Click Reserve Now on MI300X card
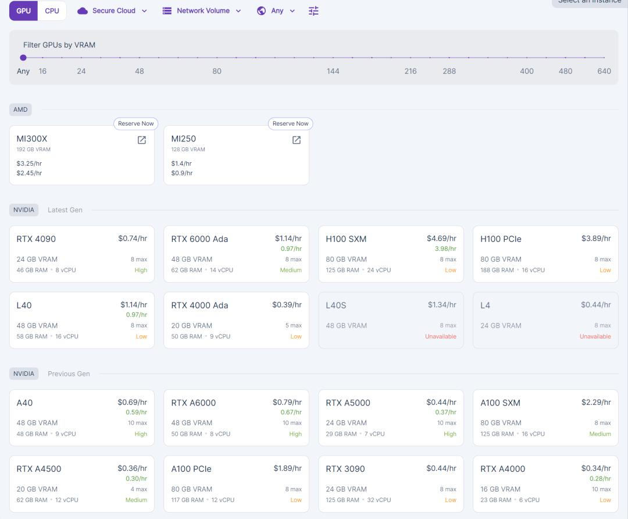628x519 pixels. 135,123
